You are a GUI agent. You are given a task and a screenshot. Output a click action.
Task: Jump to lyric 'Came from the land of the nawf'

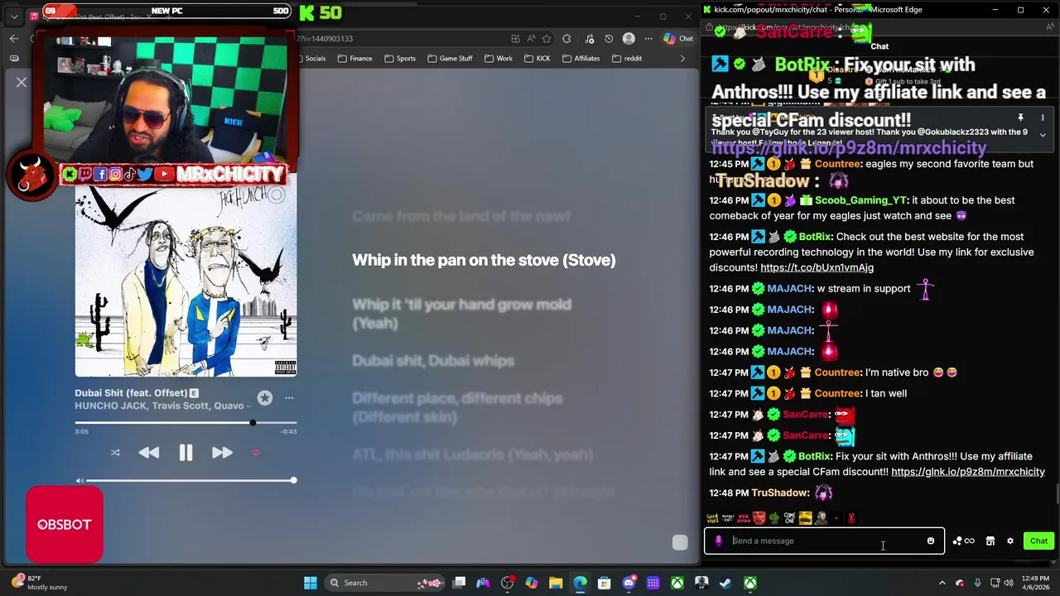tap(461, 216)
